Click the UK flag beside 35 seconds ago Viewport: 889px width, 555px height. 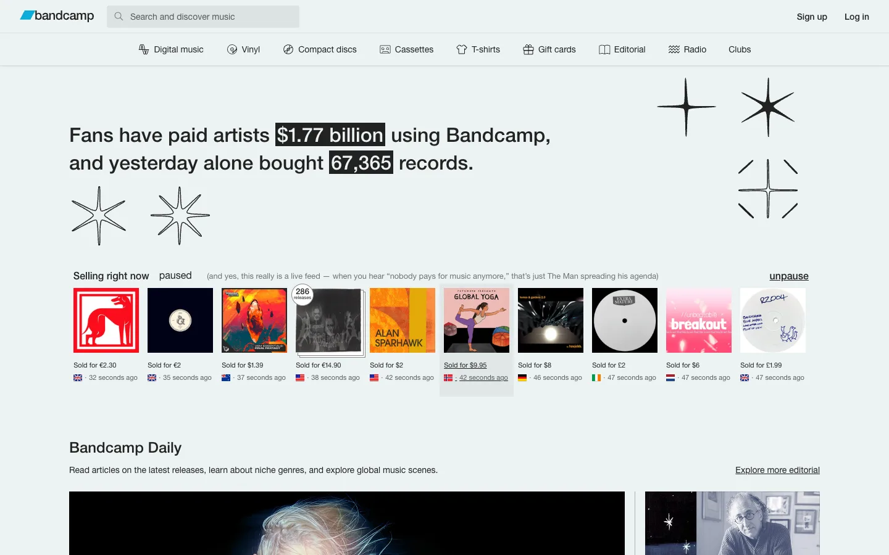coord(152,378)
